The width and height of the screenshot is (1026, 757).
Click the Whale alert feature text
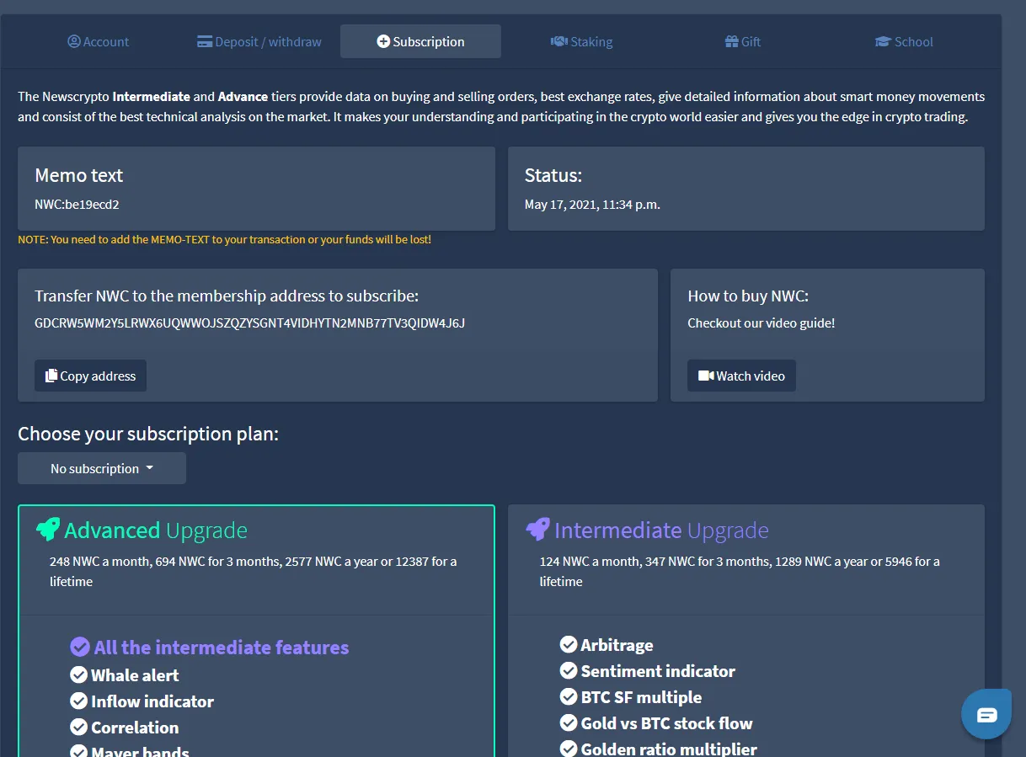[135, 674]
